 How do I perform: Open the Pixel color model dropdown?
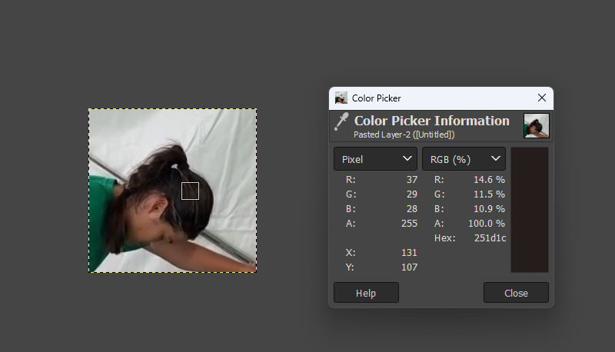point(375,159)
